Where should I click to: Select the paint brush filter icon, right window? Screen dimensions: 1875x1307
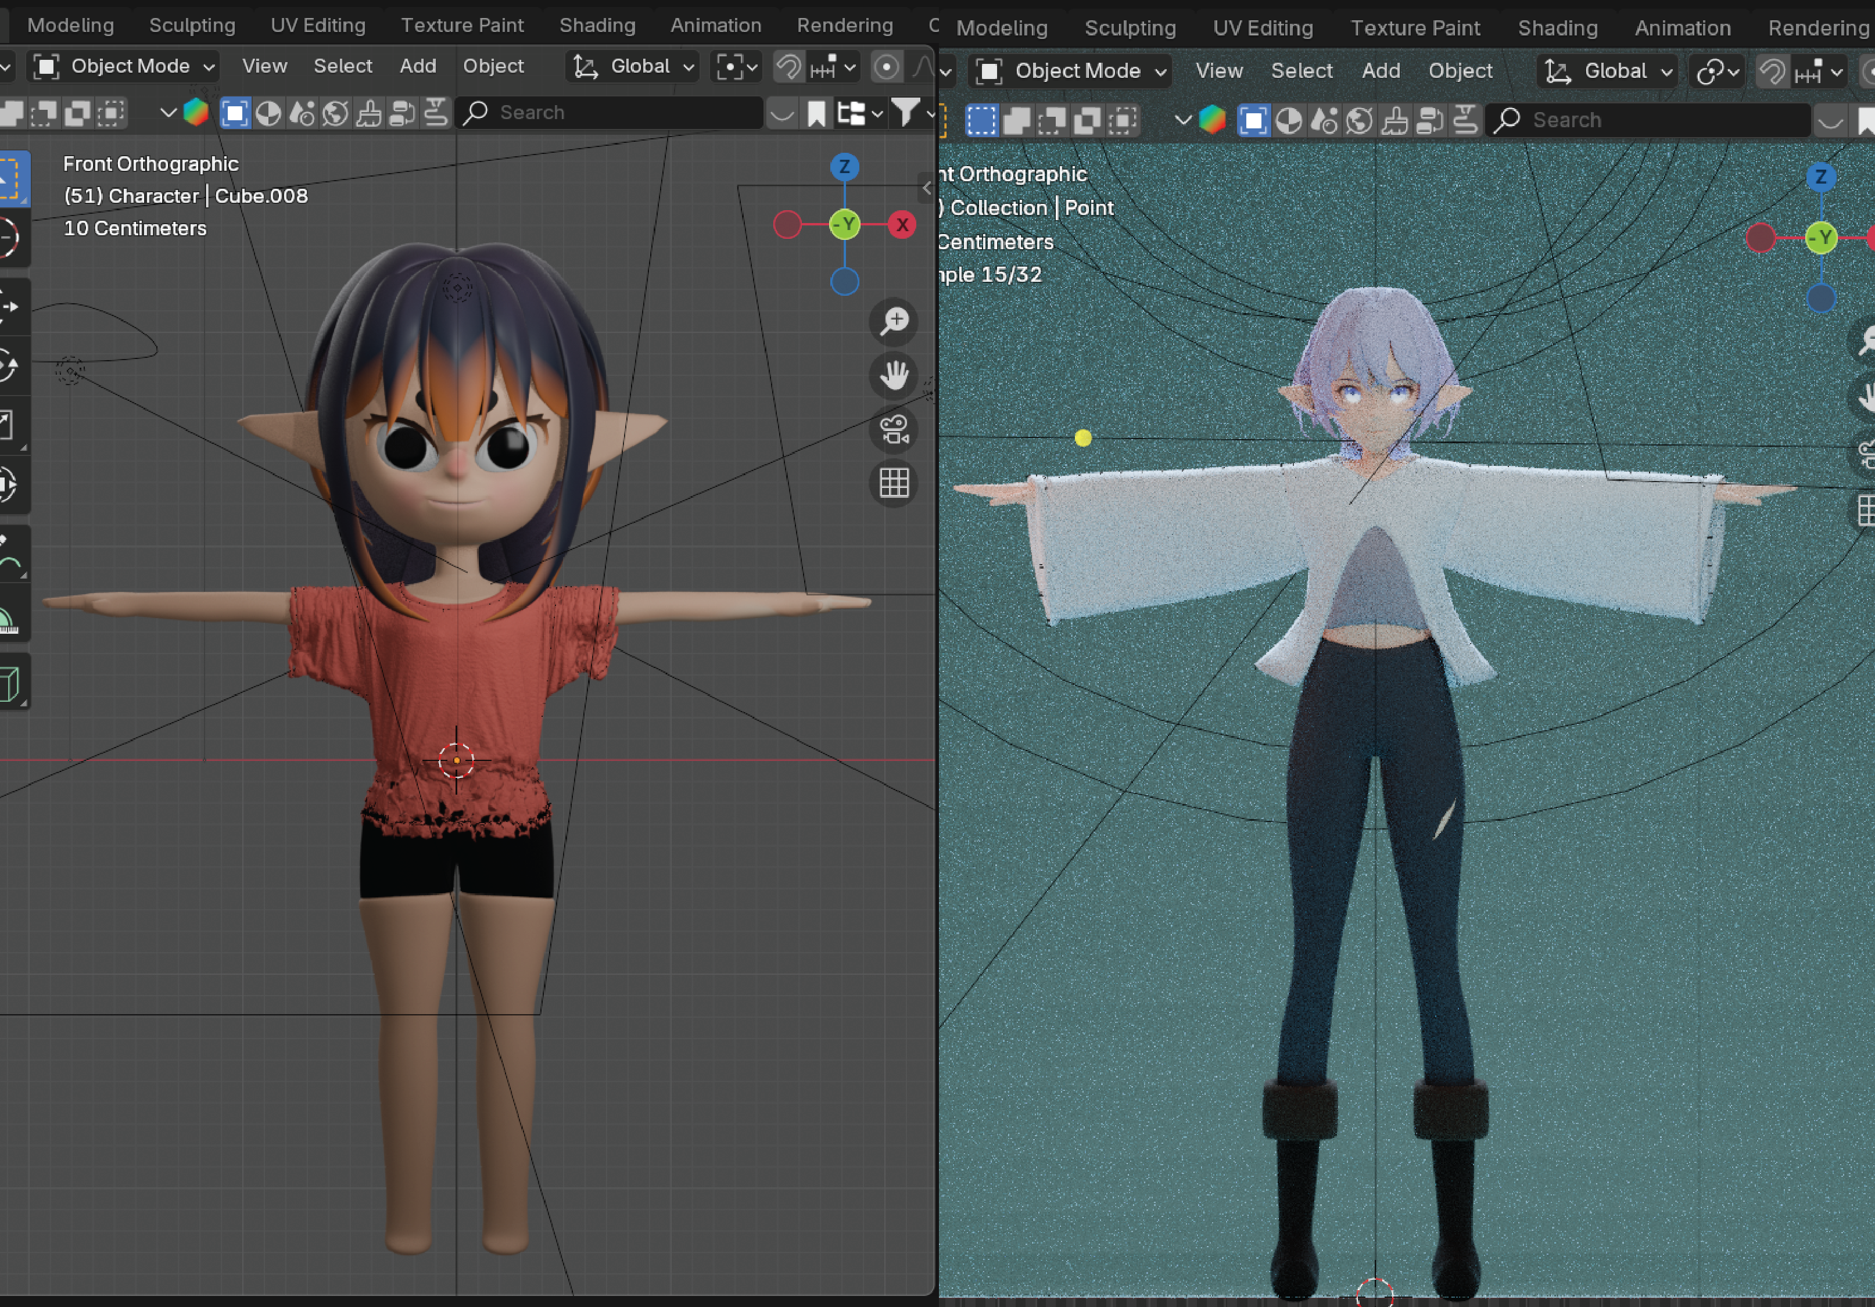1395,120
